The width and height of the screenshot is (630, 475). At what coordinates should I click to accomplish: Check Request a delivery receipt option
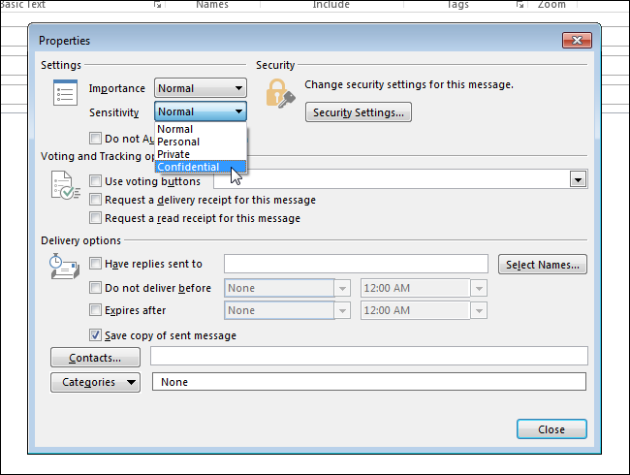tap(95, 200)
